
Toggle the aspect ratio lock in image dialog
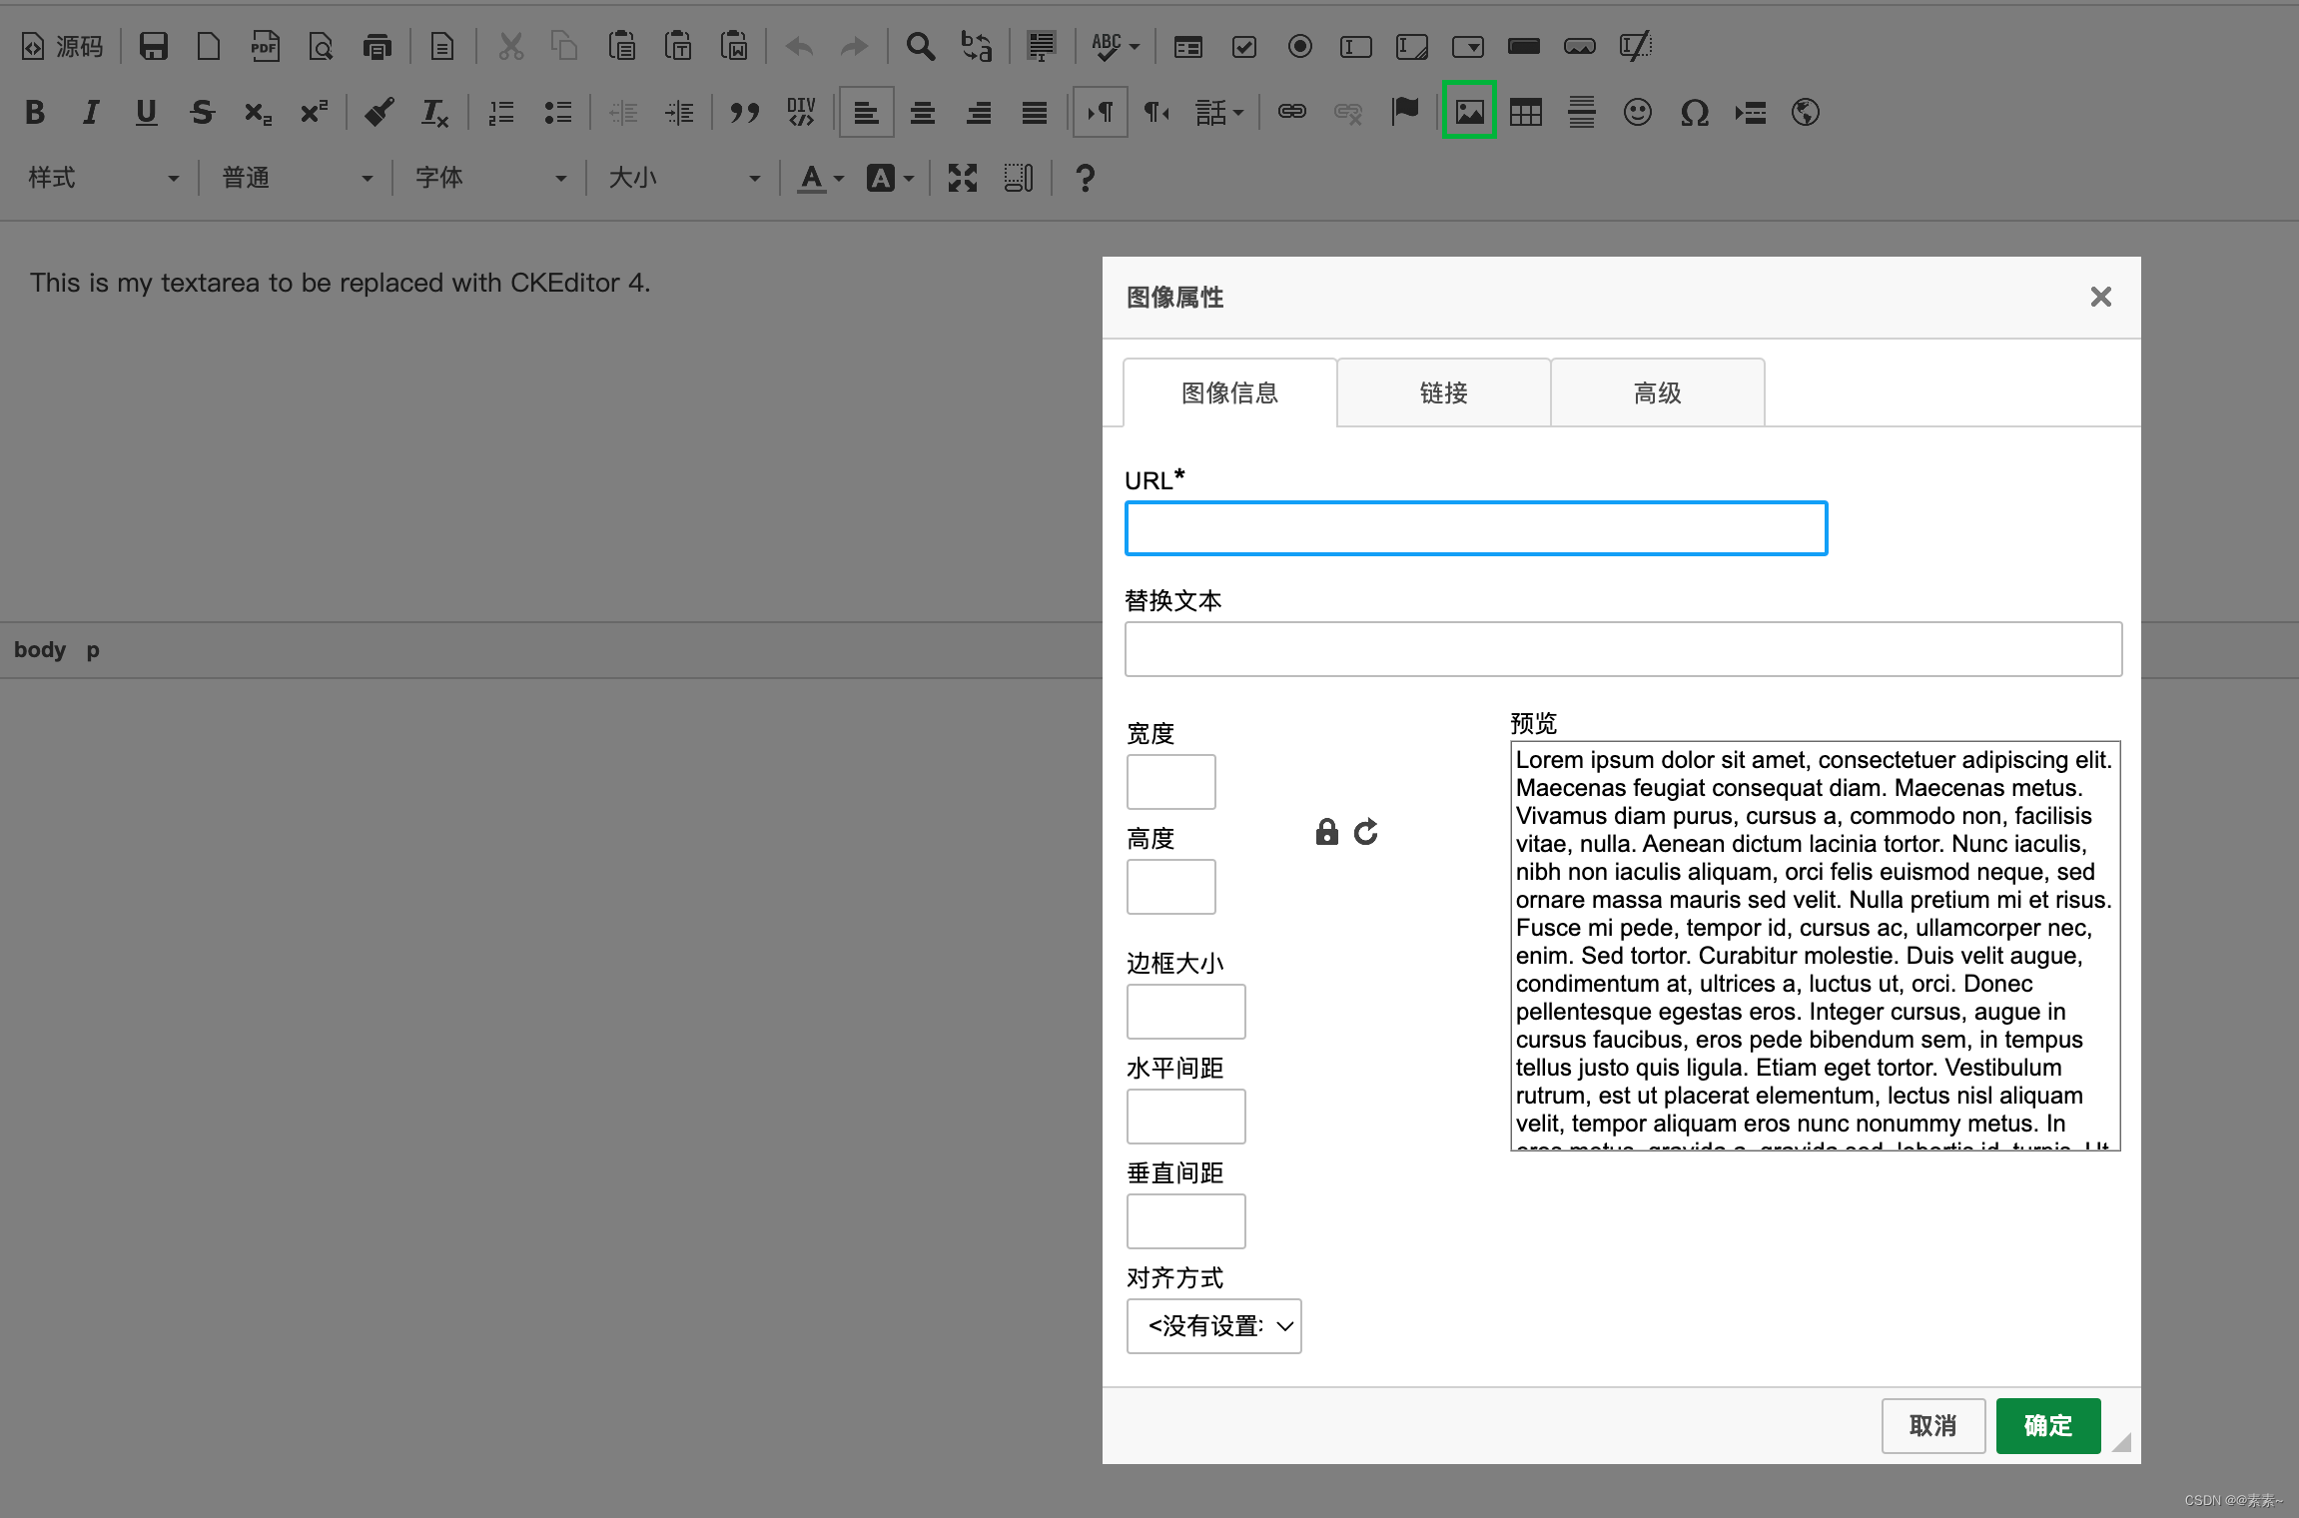click(1326, 831)
